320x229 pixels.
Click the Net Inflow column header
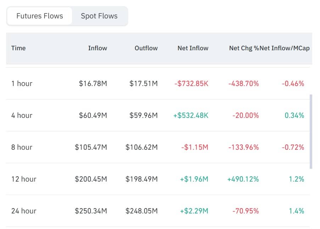[x=193, y=48]
